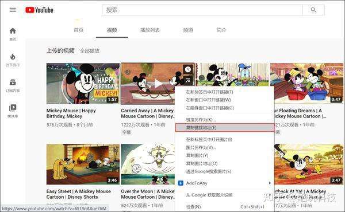
Task: Click 3:46 duration badge on Easy Street
Action: 112,180
